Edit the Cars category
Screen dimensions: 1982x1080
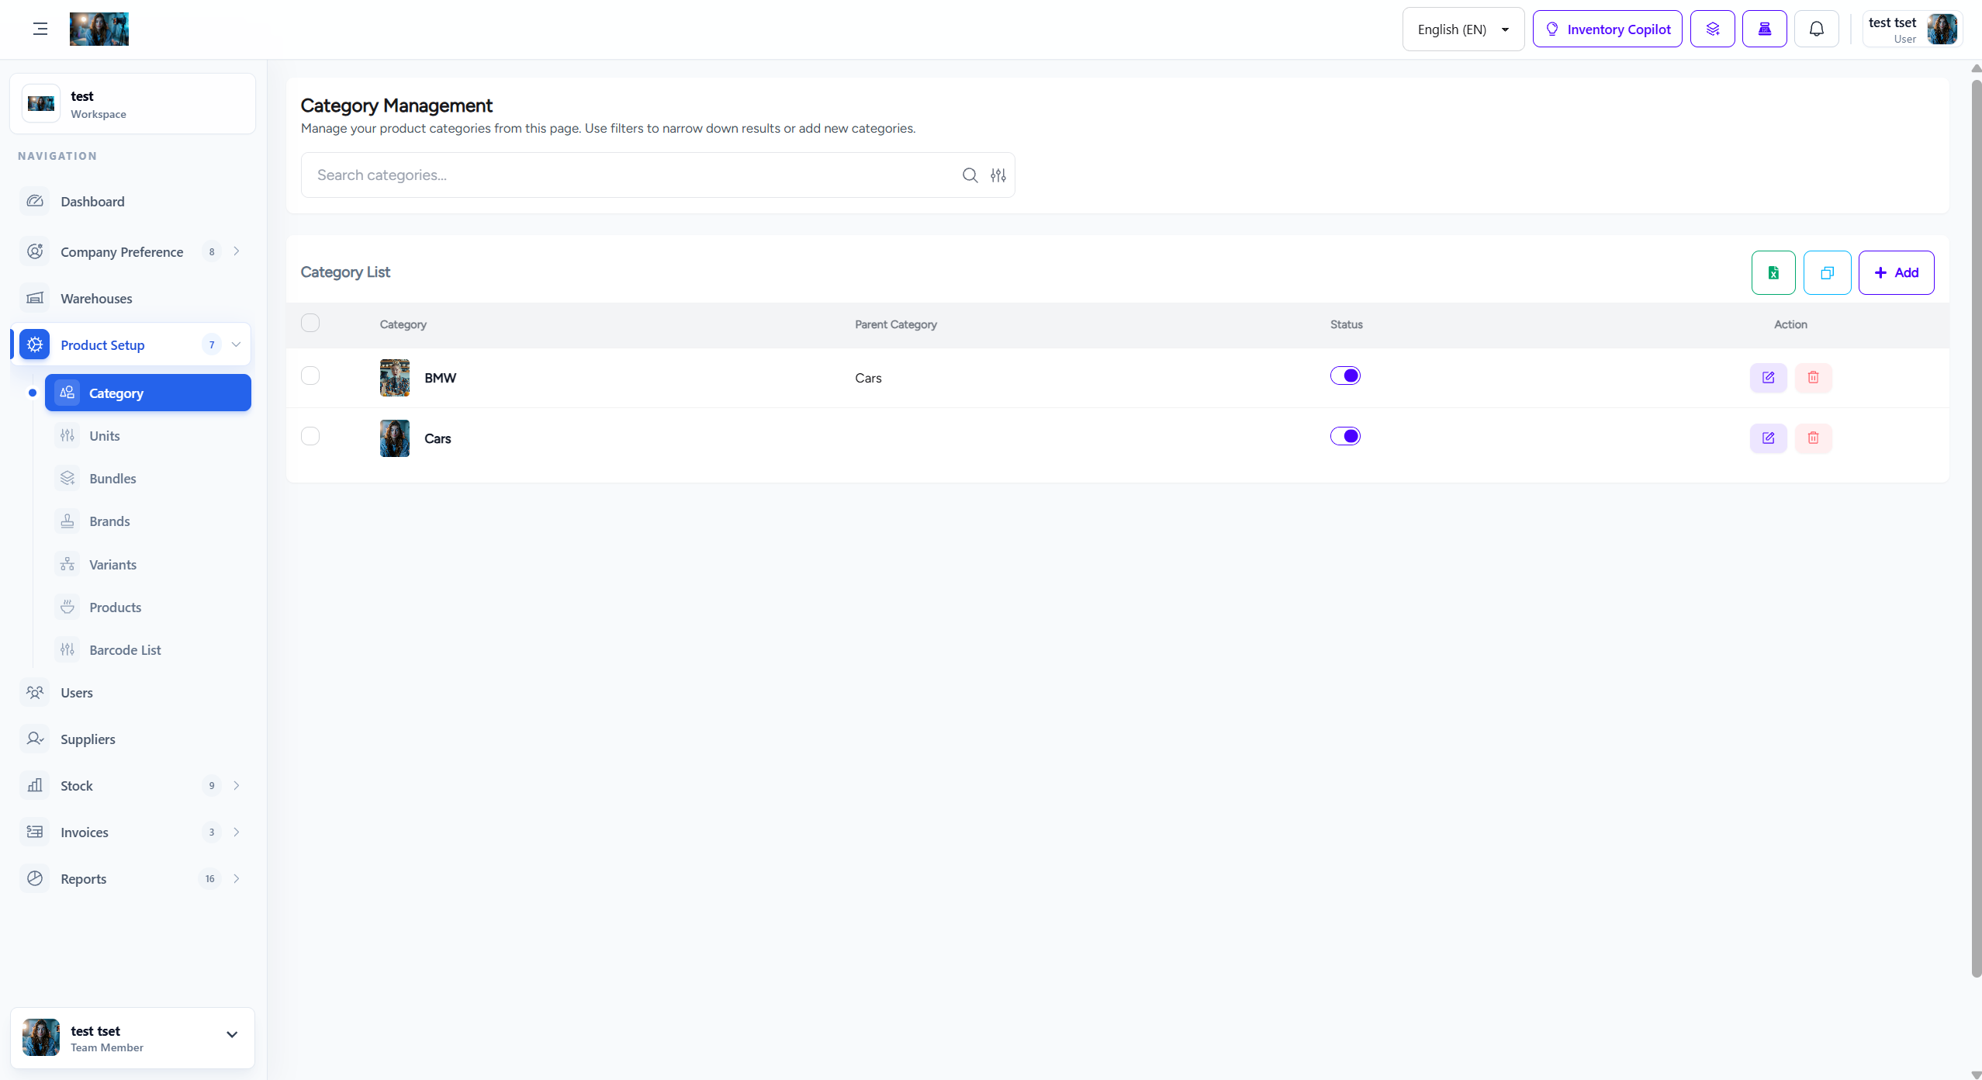click(1769, 438)
